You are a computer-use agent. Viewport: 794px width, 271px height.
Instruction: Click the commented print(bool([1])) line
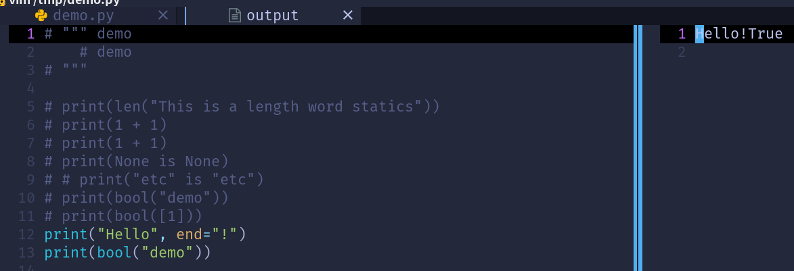124,216
